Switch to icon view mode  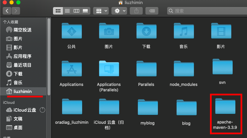point(58,11)
